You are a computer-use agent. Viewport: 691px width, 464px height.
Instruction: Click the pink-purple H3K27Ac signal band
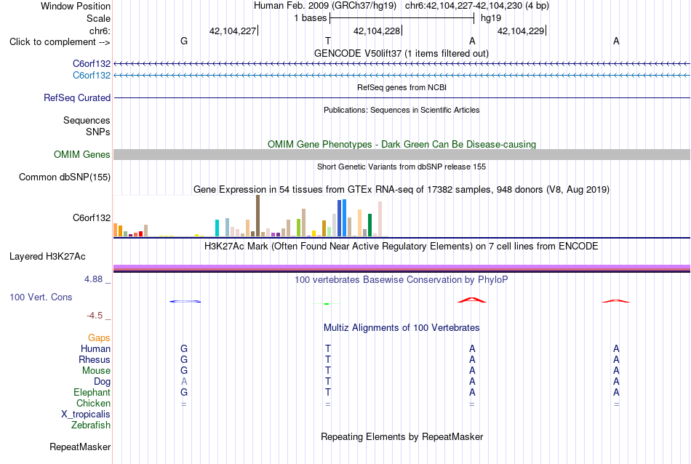[402, 267]
